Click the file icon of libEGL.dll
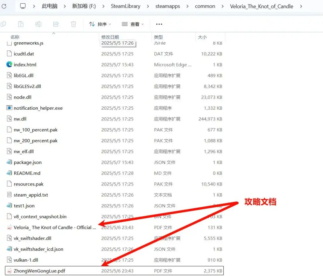323x276 pixels. pos(9,75)
